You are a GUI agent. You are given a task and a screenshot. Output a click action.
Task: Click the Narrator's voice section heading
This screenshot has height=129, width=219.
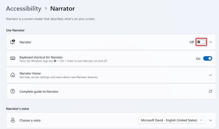(x=18, y=109)
